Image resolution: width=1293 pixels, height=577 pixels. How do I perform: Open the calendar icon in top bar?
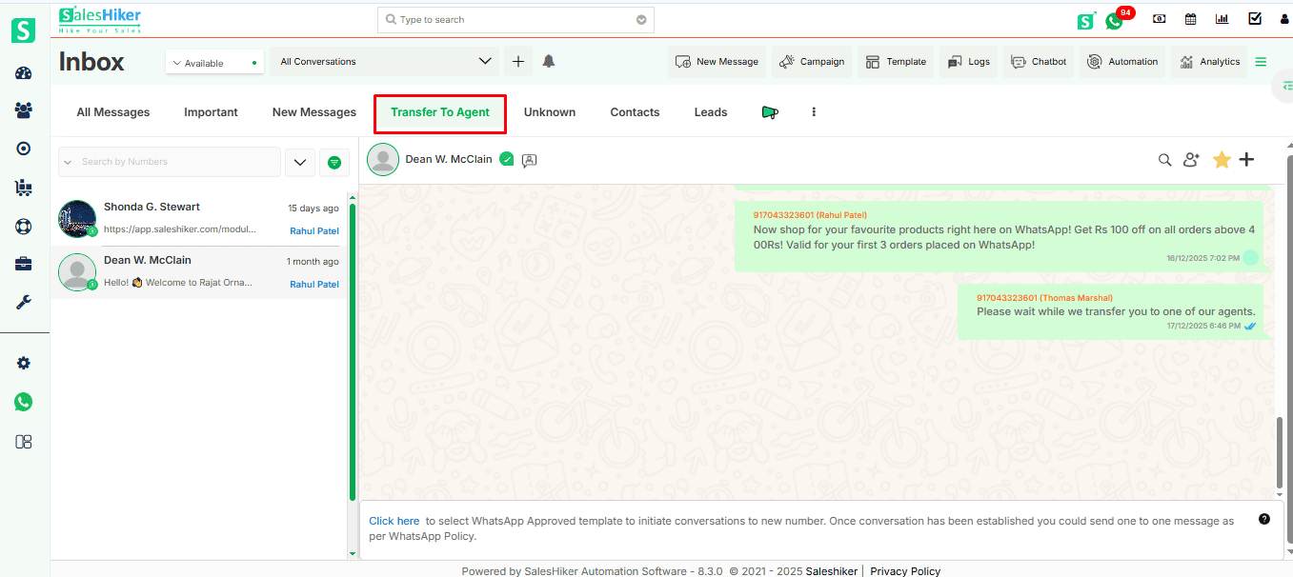pyautogui.click(x=1190, y=19)
